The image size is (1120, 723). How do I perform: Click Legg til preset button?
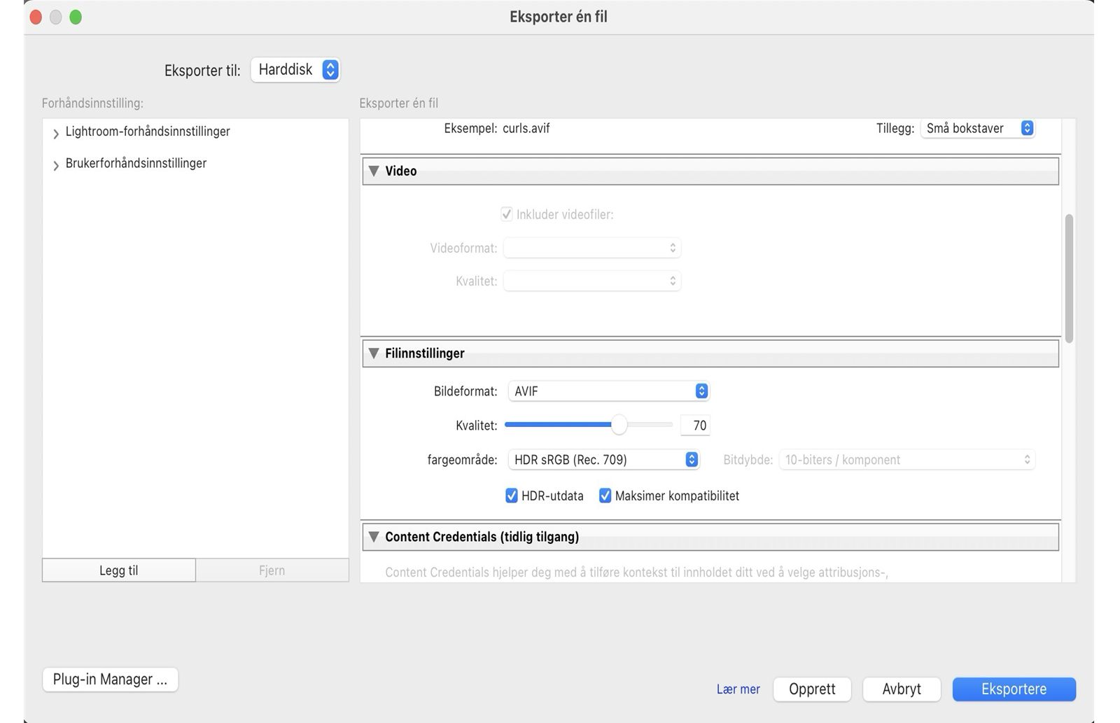pos(118,570)
